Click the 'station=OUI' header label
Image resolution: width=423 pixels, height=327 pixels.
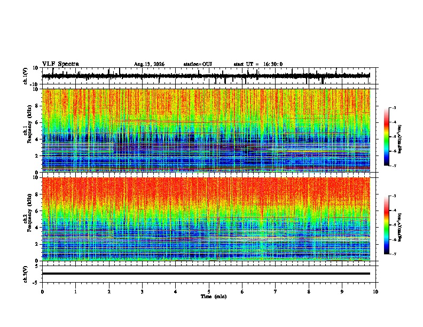tap(198, 64)
